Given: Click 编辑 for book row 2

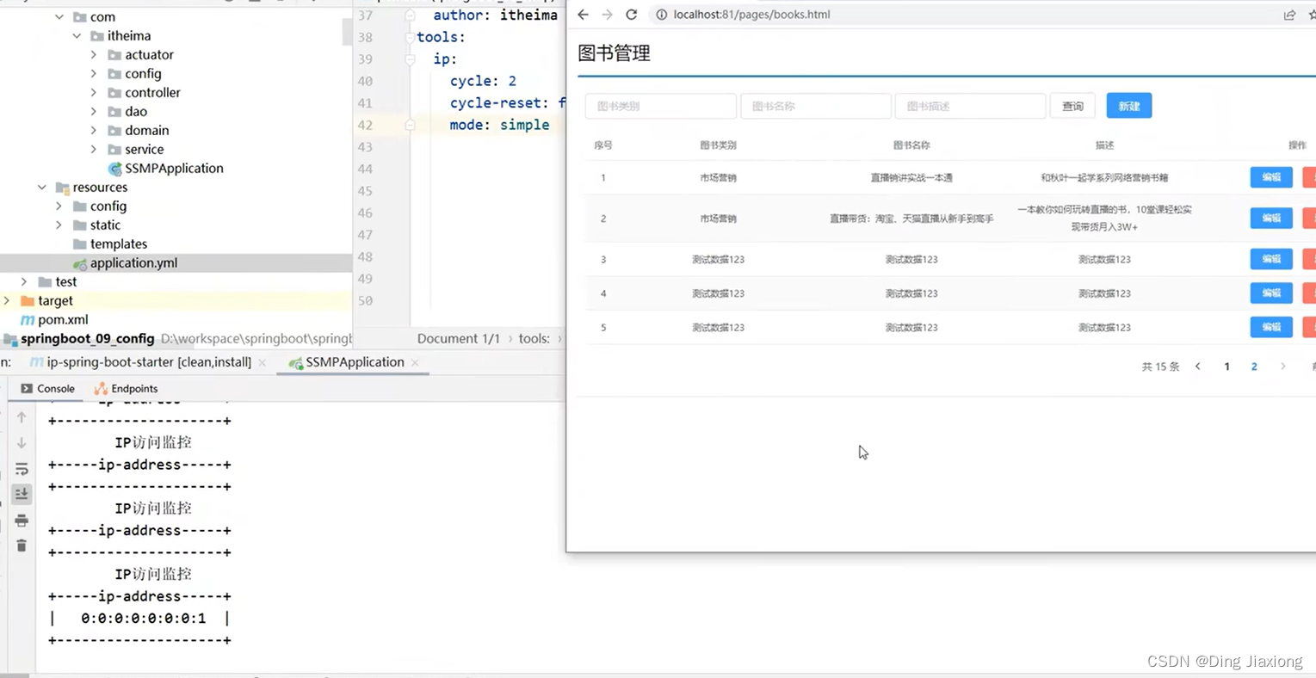Looking at the screenshot, I should tap(1271, 219).
